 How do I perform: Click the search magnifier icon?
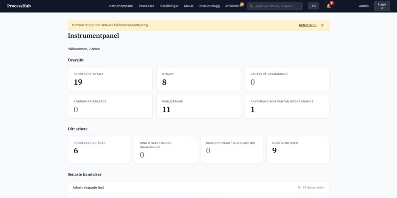coord(251,6)
